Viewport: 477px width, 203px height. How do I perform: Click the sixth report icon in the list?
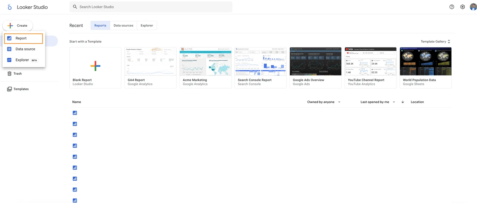click(75, 168)
